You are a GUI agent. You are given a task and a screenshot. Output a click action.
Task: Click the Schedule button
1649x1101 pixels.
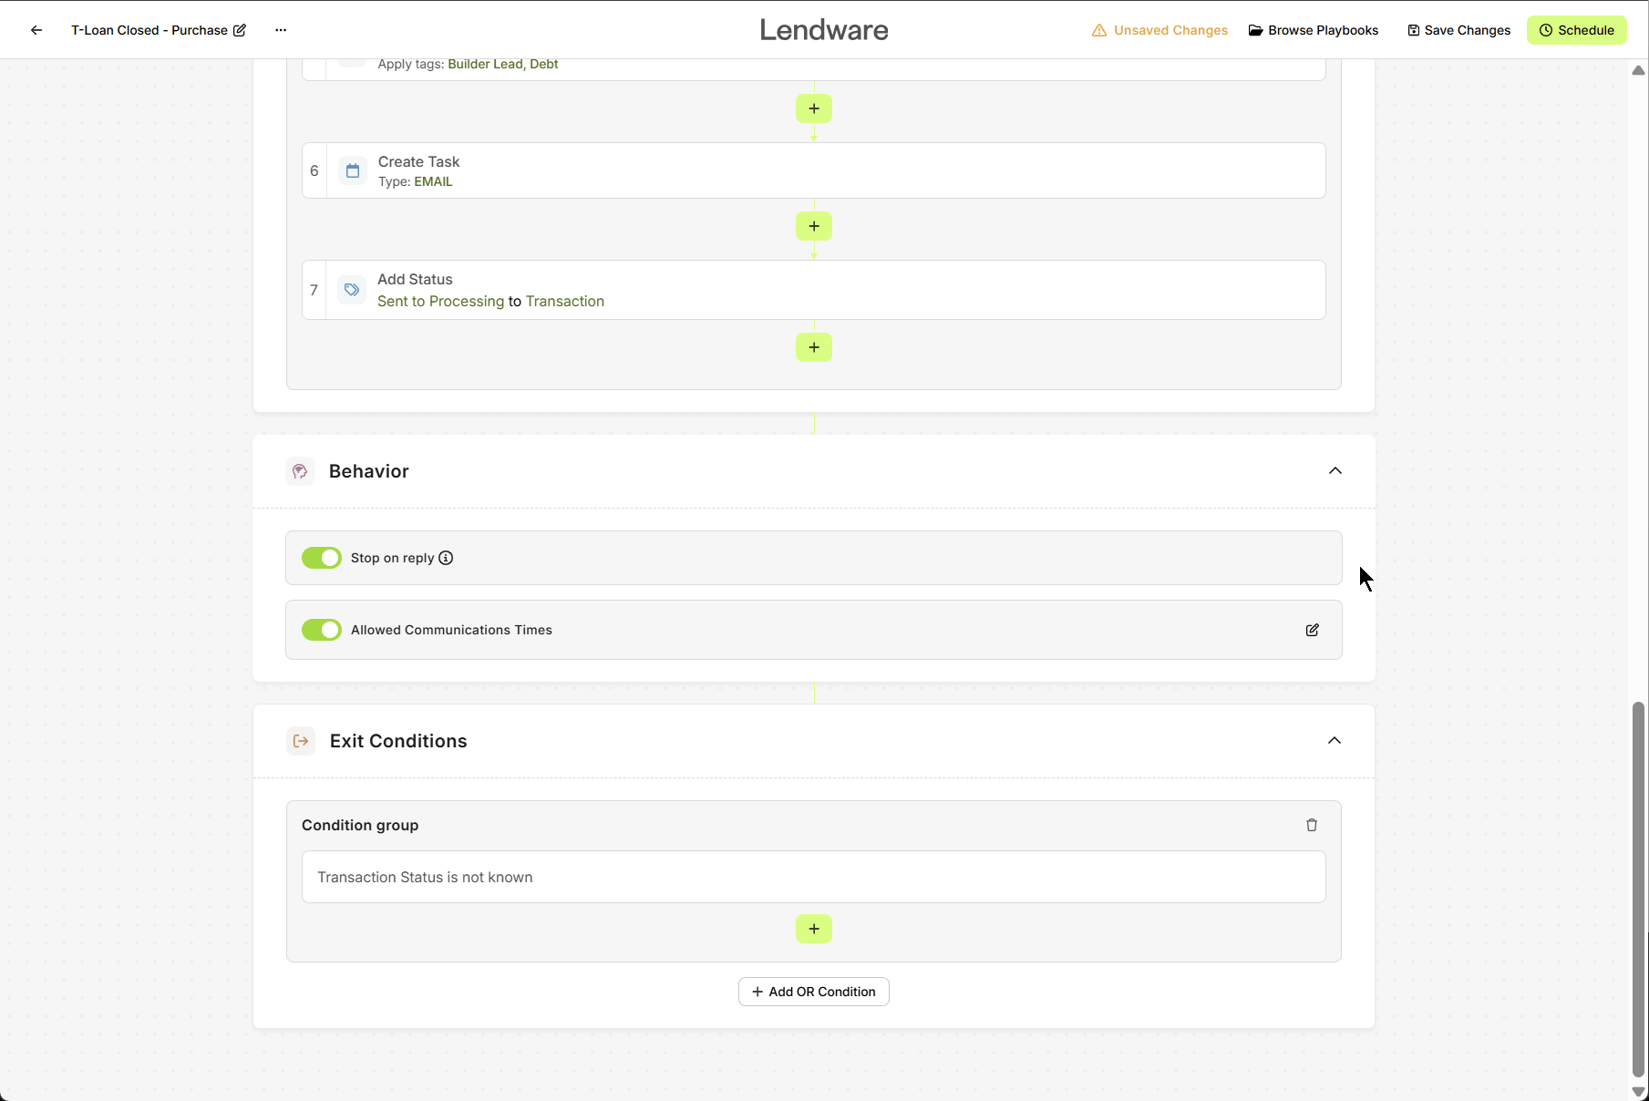pyautogui.click(x=1576, y=30)
